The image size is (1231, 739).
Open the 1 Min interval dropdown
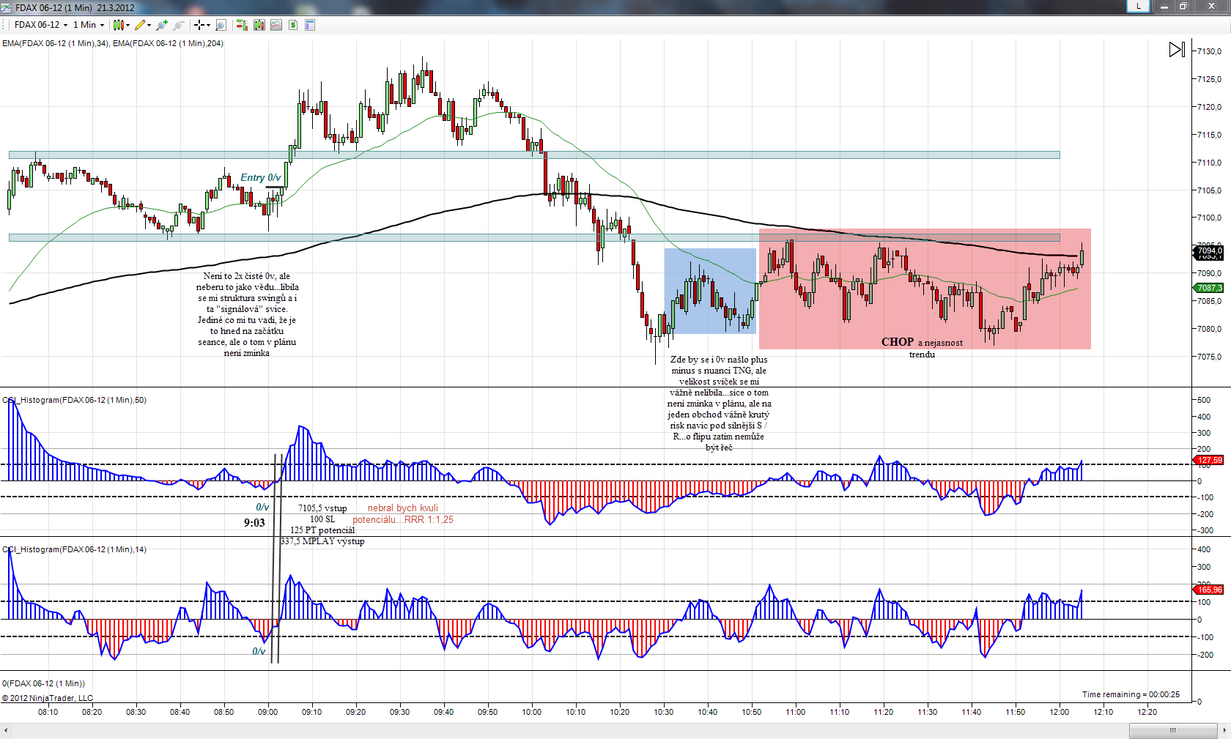89,25
